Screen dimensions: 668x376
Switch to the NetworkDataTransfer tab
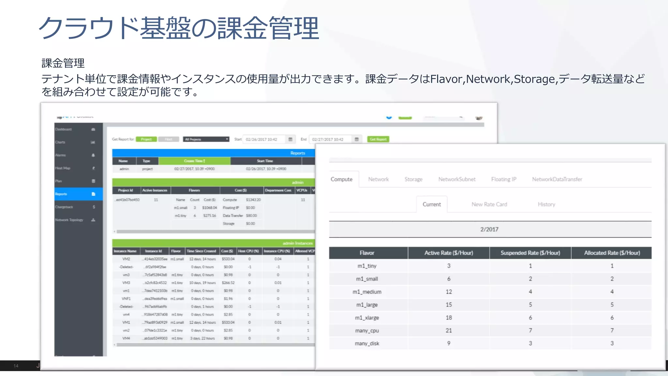(557, 179)
